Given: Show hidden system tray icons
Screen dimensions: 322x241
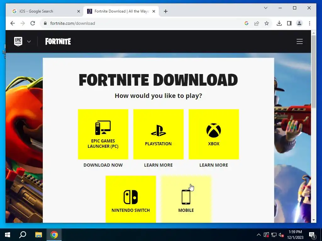Looking at the screenshot, I should (x=259, y=235).
